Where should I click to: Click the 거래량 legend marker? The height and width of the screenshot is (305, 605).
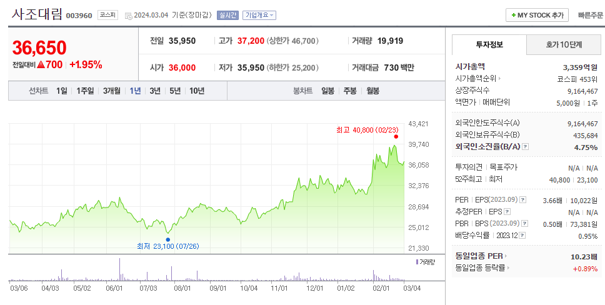pos(417,262)
